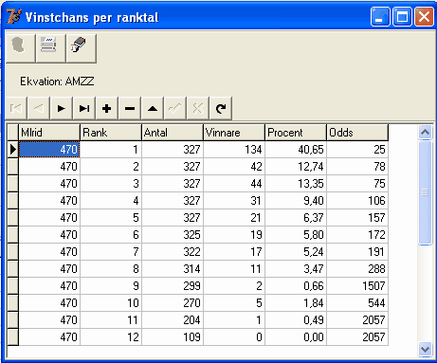Click the Procent column header

click(x=296, y=133)
